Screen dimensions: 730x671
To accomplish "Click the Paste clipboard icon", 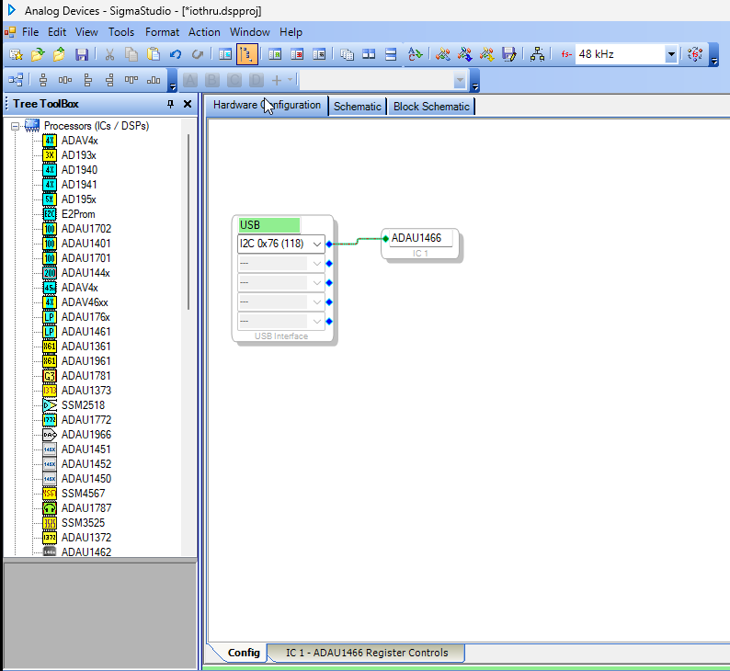I will pyautogui.click(x=154, y=54).
